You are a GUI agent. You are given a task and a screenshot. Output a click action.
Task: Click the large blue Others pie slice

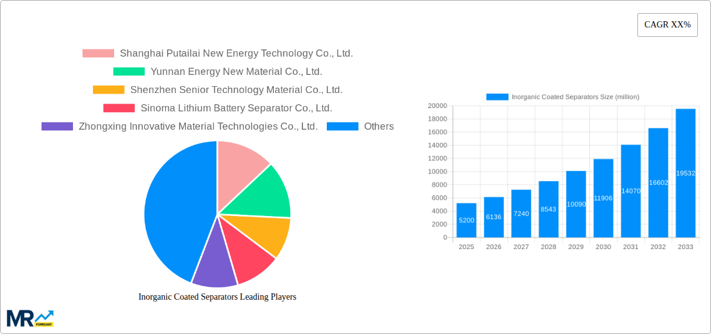click(172, 212)
